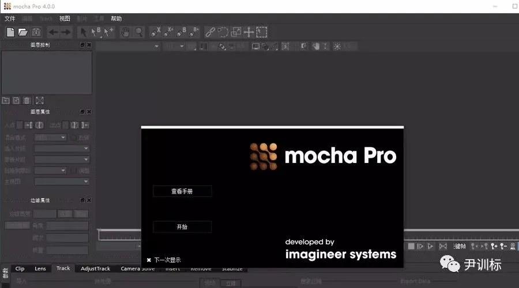Click the delete keyframe (key−) icon
Screen dimensions: 519x288
(503, 246)
